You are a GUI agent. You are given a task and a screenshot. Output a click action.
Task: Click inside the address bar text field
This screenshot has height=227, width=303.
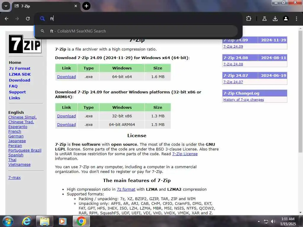143,19
